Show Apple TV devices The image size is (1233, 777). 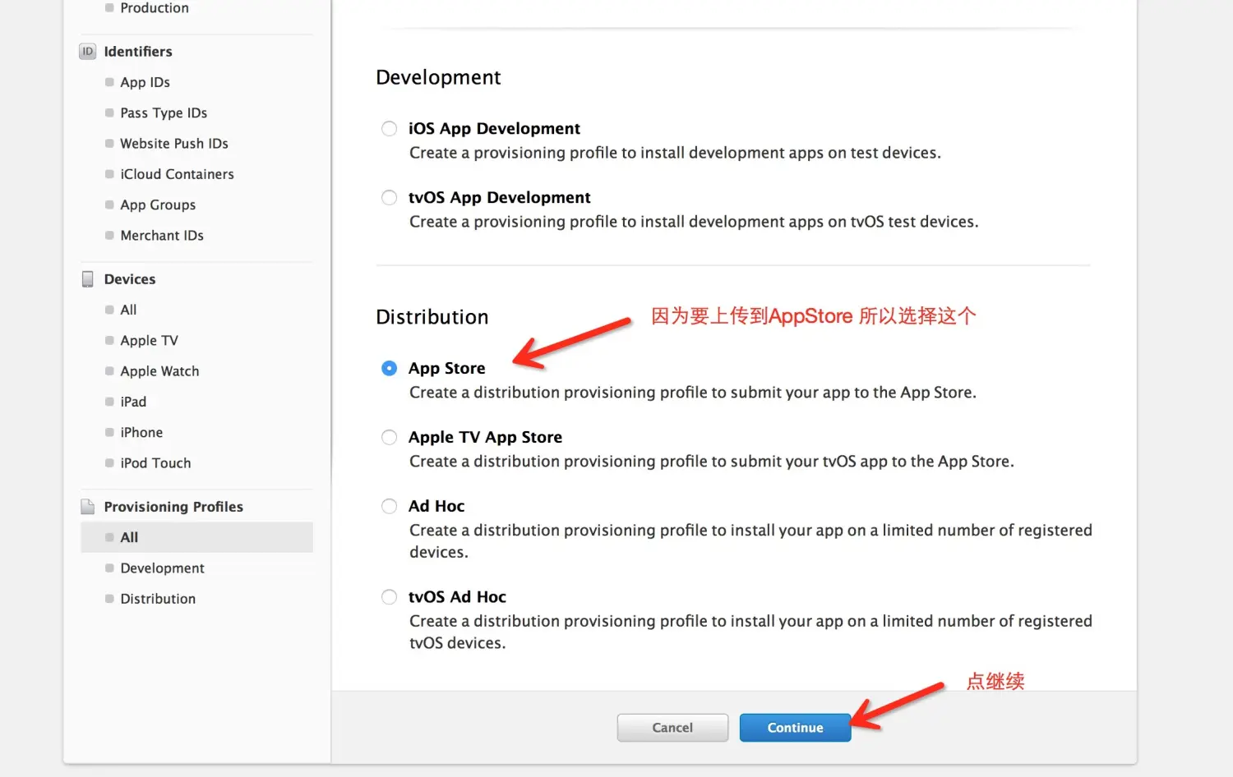click(x=149, y=341)
